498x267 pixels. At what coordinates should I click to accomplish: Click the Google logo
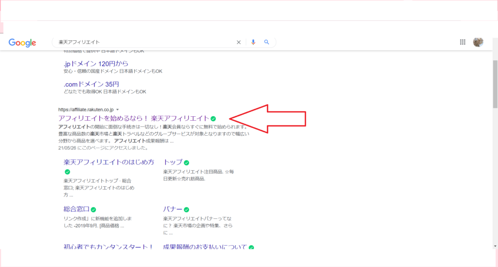tap(22, 42)
